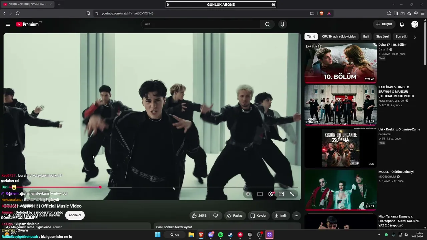The width and height of the screenshot is (427, 240).
Task: Open Epic Games Launcher from taskbar
Action: [x=250, y=235]
